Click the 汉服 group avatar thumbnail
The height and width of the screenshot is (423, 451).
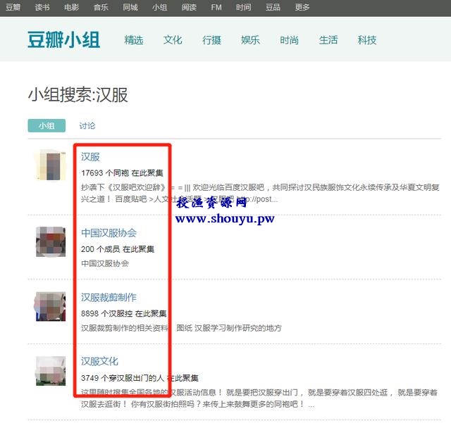click(x=51, y=166)
